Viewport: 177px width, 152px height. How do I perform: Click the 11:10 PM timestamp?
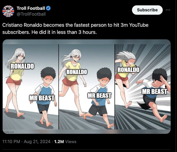tap(12, 142)
